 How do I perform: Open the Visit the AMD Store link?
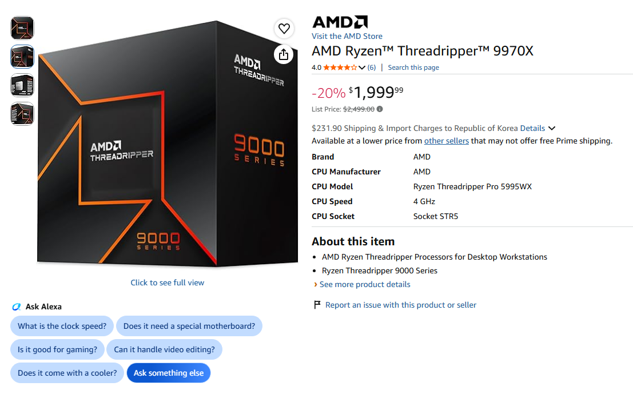point(347,37)
